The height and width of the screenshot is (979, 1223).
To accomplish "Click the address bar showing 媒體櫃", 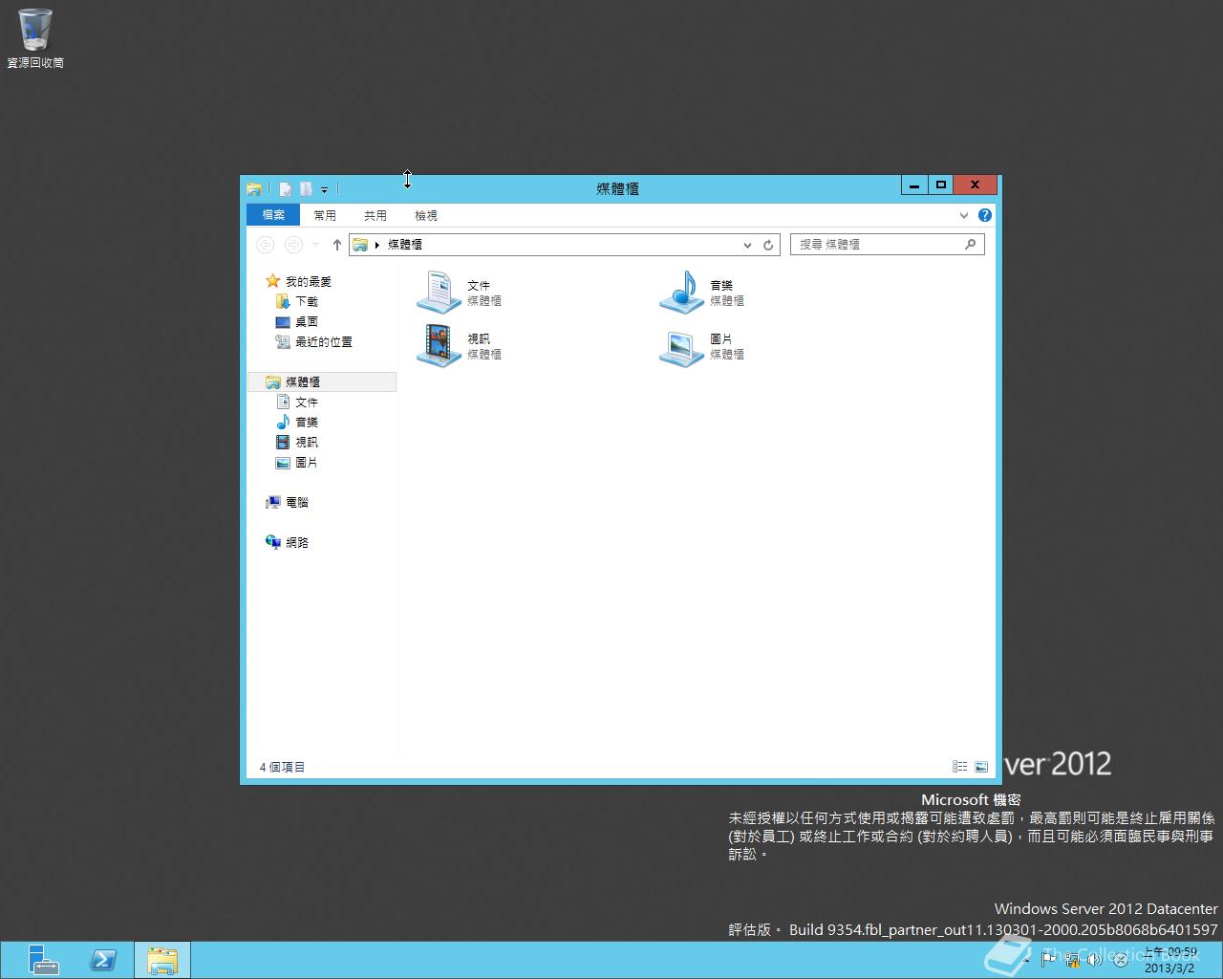I will [x=565, y=245].
